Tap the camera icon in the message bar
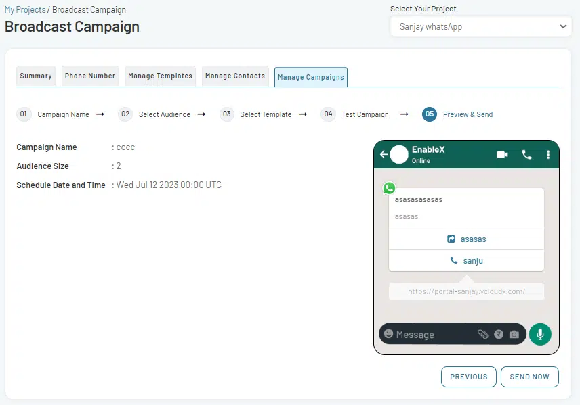The width and height of the screenshot is (580, 405). 514,333
